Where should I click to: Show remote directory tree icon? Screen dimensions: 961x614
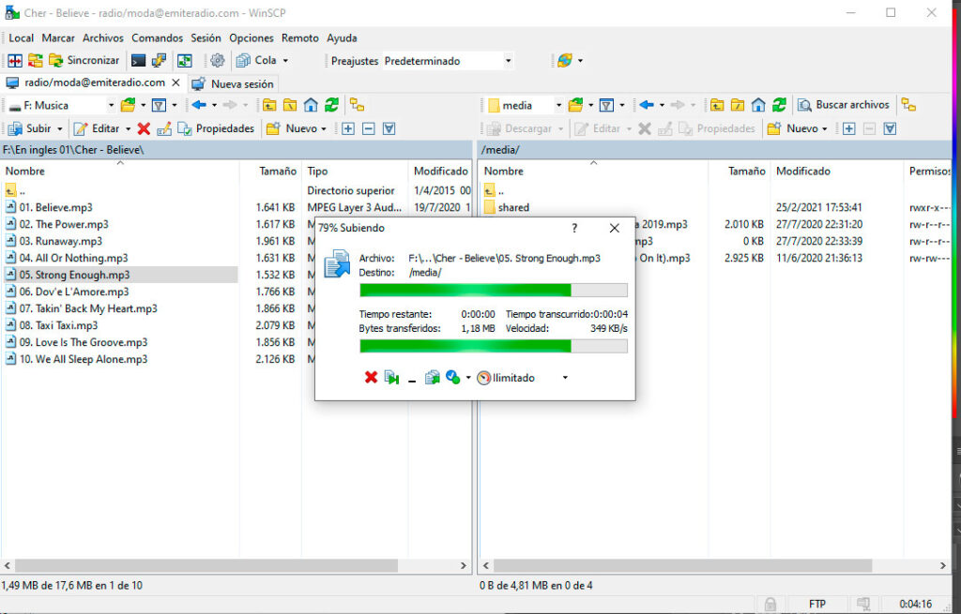click(x=908, y=105)
